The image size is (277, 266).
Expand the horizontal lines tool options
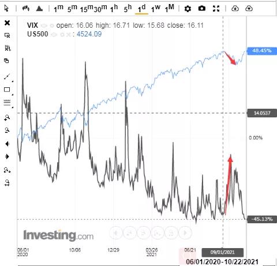click(12, 107)
